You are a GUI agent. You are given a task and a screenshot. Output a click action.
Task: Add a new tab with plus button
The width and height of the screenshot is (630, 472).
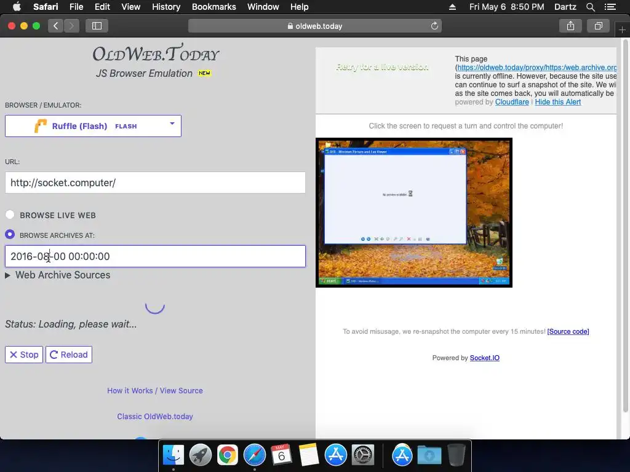tap(622, 30)
